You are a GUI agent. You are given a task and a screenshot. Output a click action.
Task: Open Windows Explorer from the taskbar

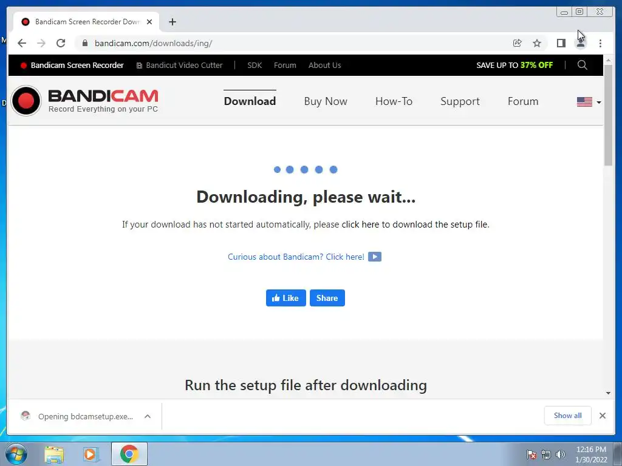54,454
